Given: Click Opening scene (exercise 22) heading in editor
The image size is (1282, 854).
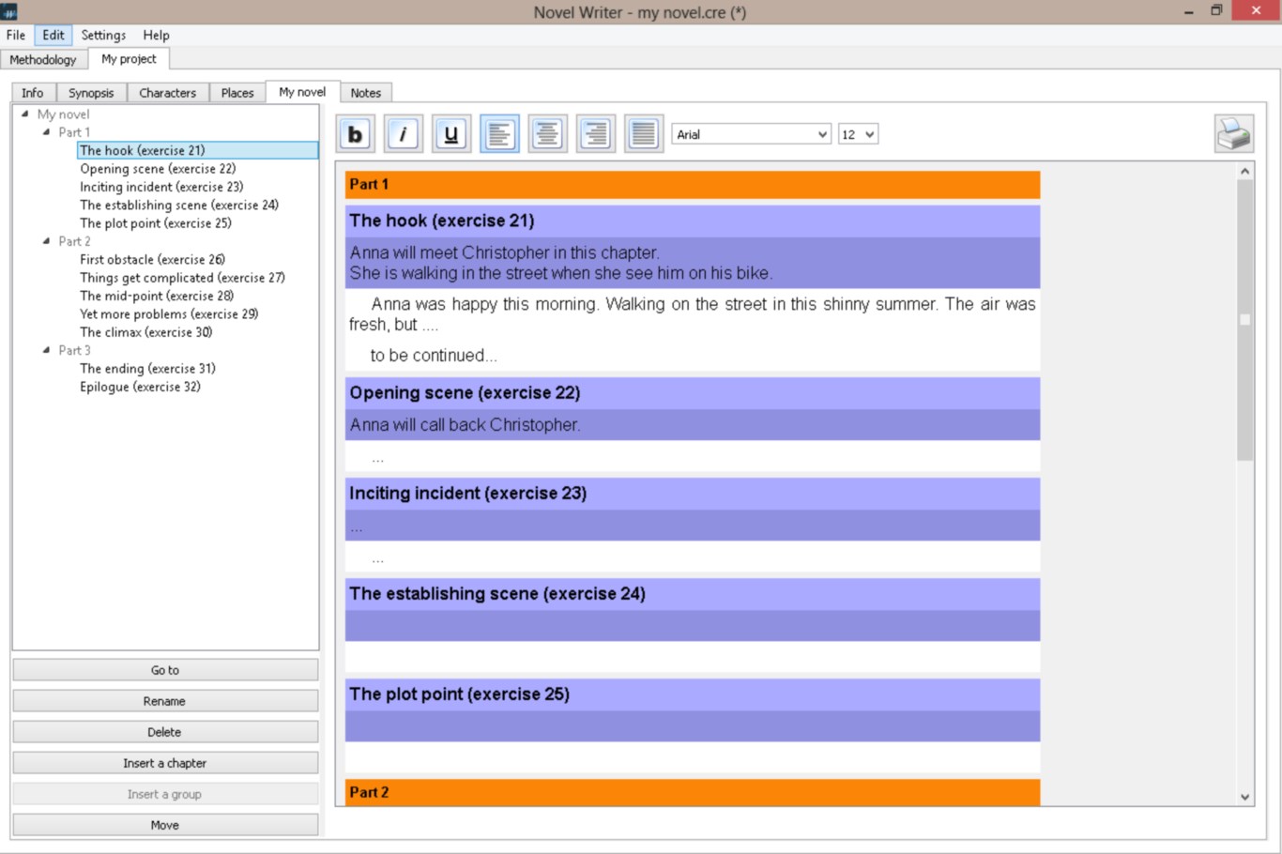Looking at the screenshot, I should pyautogui.click(x=693, y=393).
